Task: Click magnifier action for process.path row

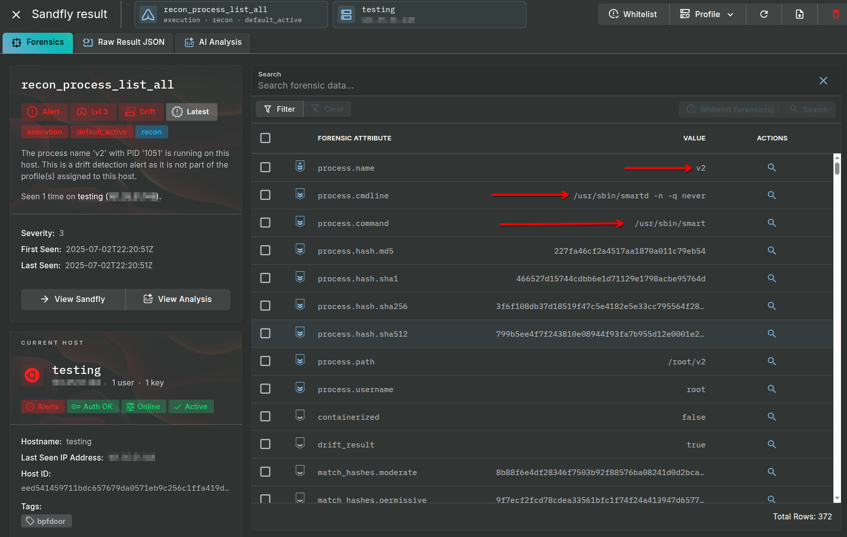Action: [772, 361]
